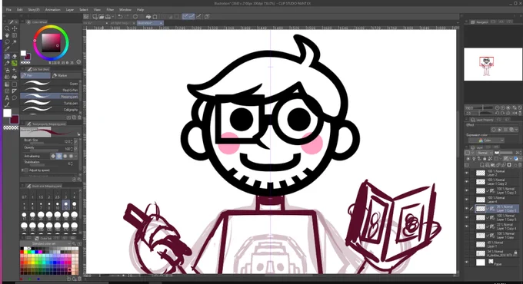Select the Pen tool in the toolbox
523x284 pixels.
[x=7, y=56]
